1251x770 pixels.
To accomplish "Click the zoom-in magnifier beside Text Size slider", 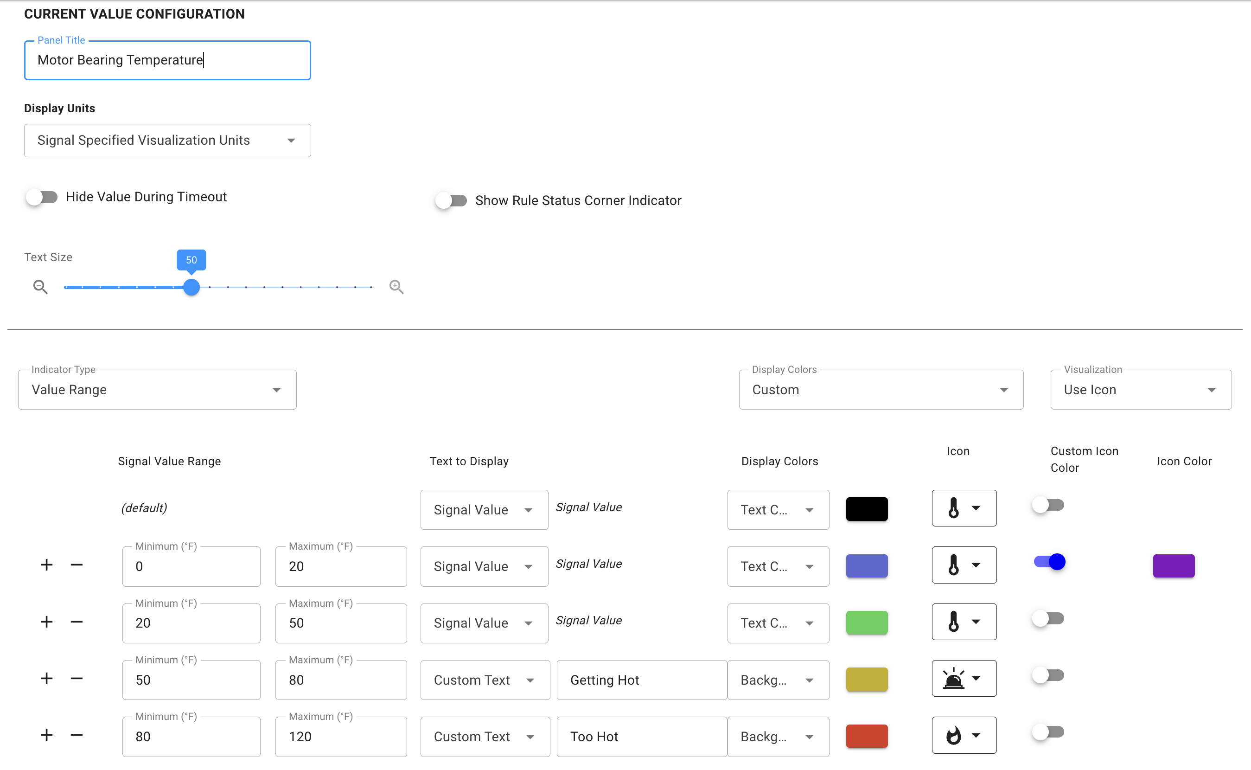I will [396, 287].
